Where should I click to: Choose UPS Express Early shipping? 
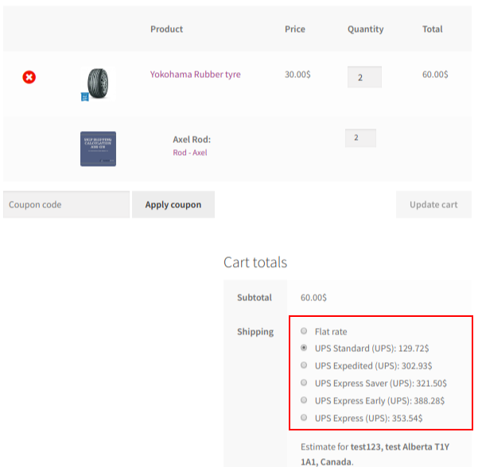click(x=305, y=401)
